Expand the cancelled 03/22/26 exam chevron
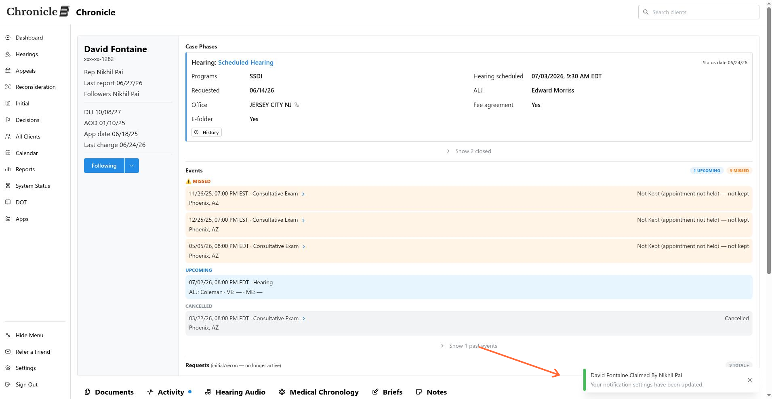Image resolution: width=772 pixels, height=399 pixels. point(304,319)
